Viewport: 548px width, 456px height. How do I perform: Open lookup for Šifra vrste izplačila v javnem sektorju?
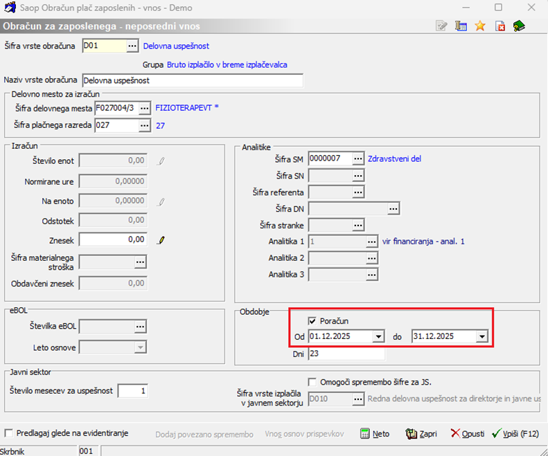tap(358, 399)
